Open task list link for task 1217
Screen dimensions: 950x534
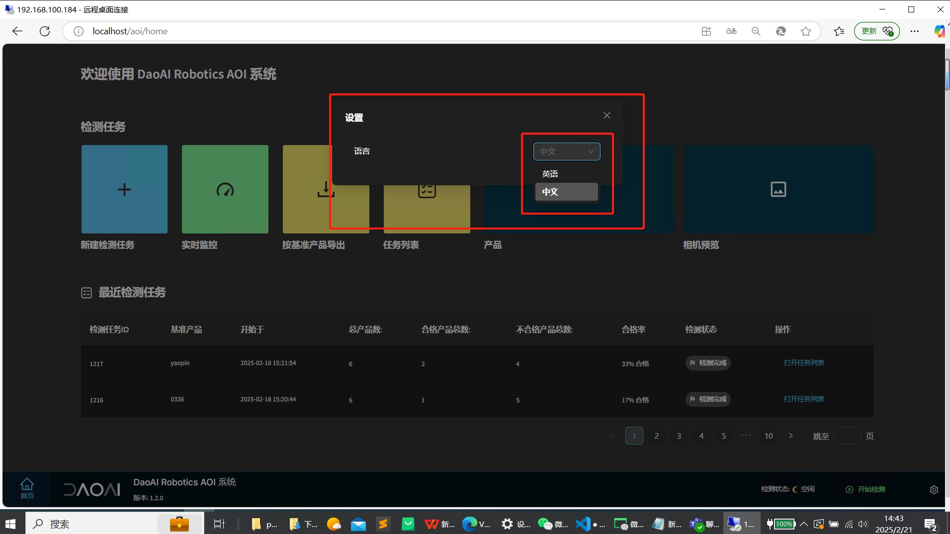click(804, 363)
